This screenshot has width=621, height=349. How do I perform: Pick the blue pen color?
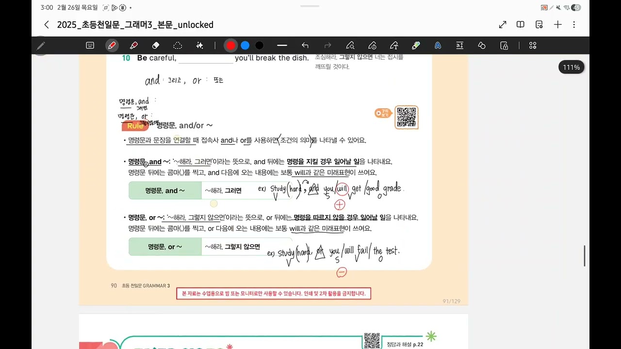click(245, 45)
